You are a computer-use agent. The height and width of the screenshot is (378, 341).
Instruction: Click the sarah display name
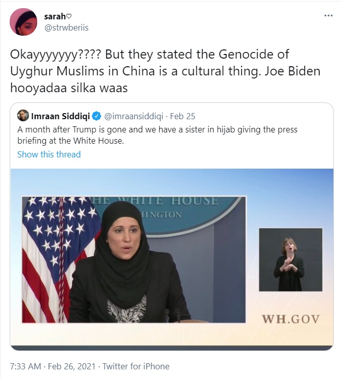coord(55,16)
